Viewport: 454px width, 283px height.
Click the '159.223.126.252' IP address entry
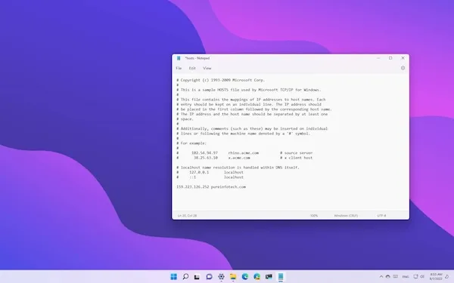192,187
